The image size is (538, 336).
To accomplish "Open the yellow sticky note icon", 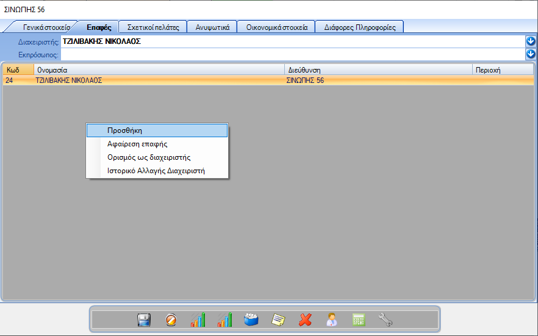I will coord(278,320).
